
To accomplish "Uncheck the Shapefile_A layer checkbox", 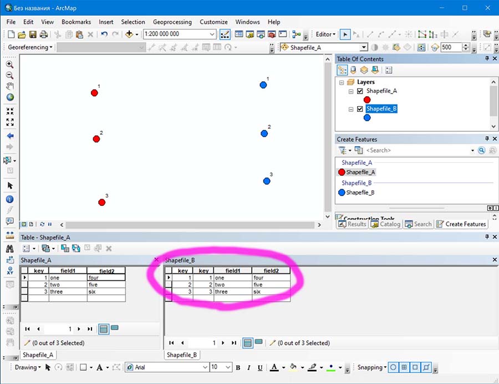I will pos(360,91).
